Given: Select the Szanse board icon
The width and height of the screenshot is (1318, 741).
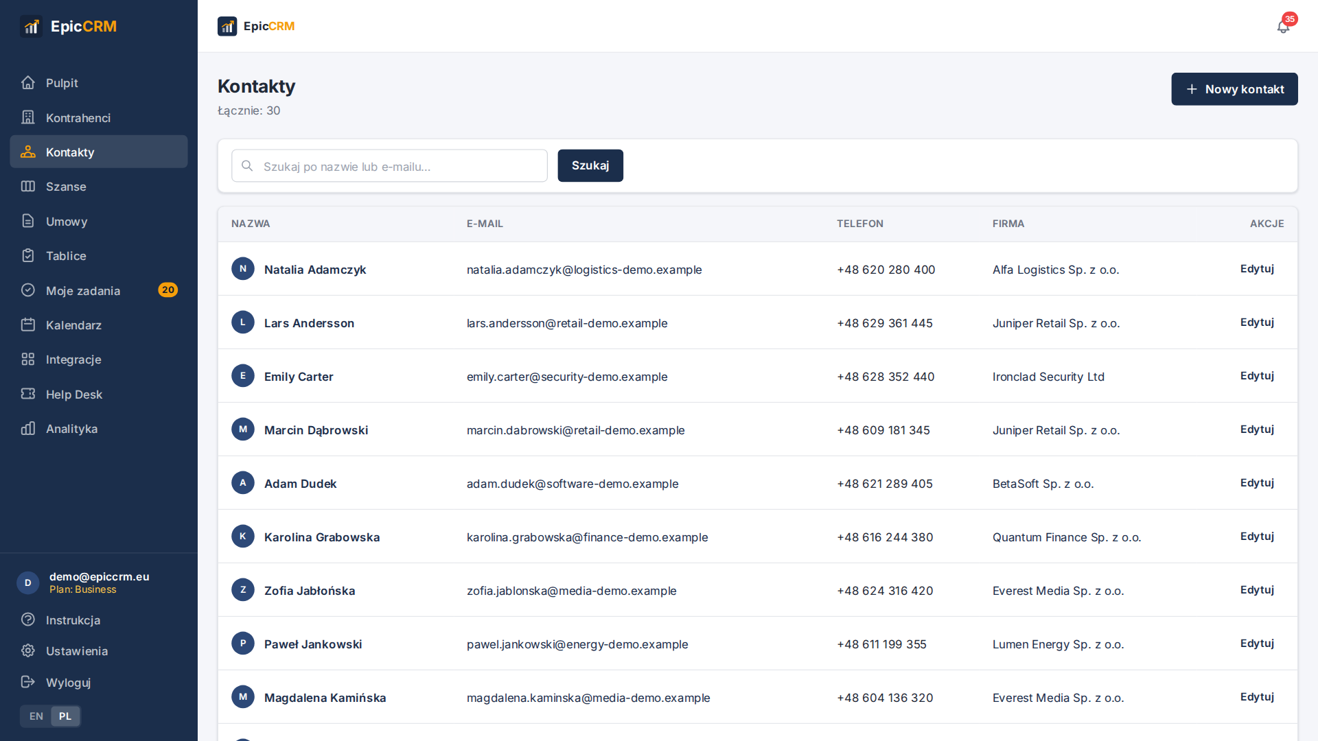Looking at the screenshot, I should 28,186.
